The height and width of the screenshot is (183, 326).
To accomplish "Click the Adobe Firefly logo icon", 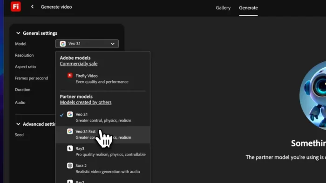I will [x=16, y=7].
